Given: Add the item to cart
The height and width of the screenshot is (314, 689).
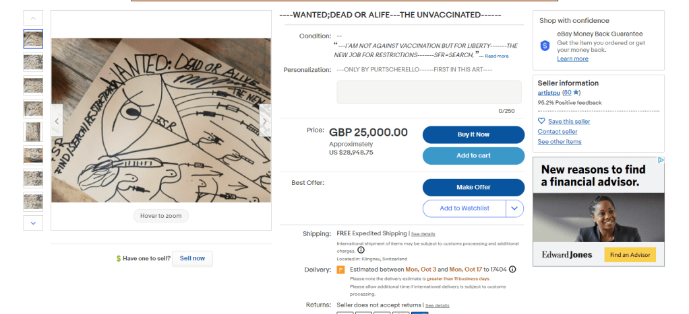Looking at the screenshot, I should [473, 156].
